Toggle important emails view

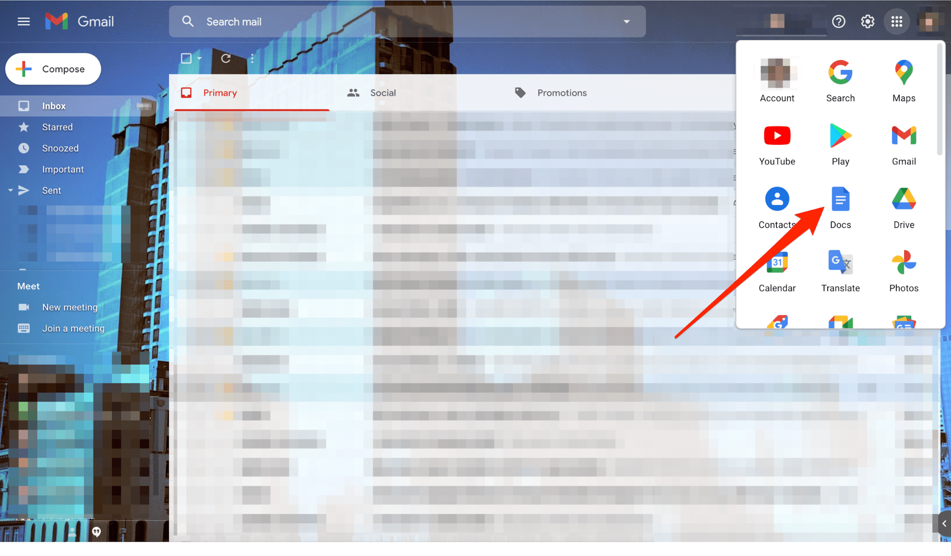coord(62,169)
